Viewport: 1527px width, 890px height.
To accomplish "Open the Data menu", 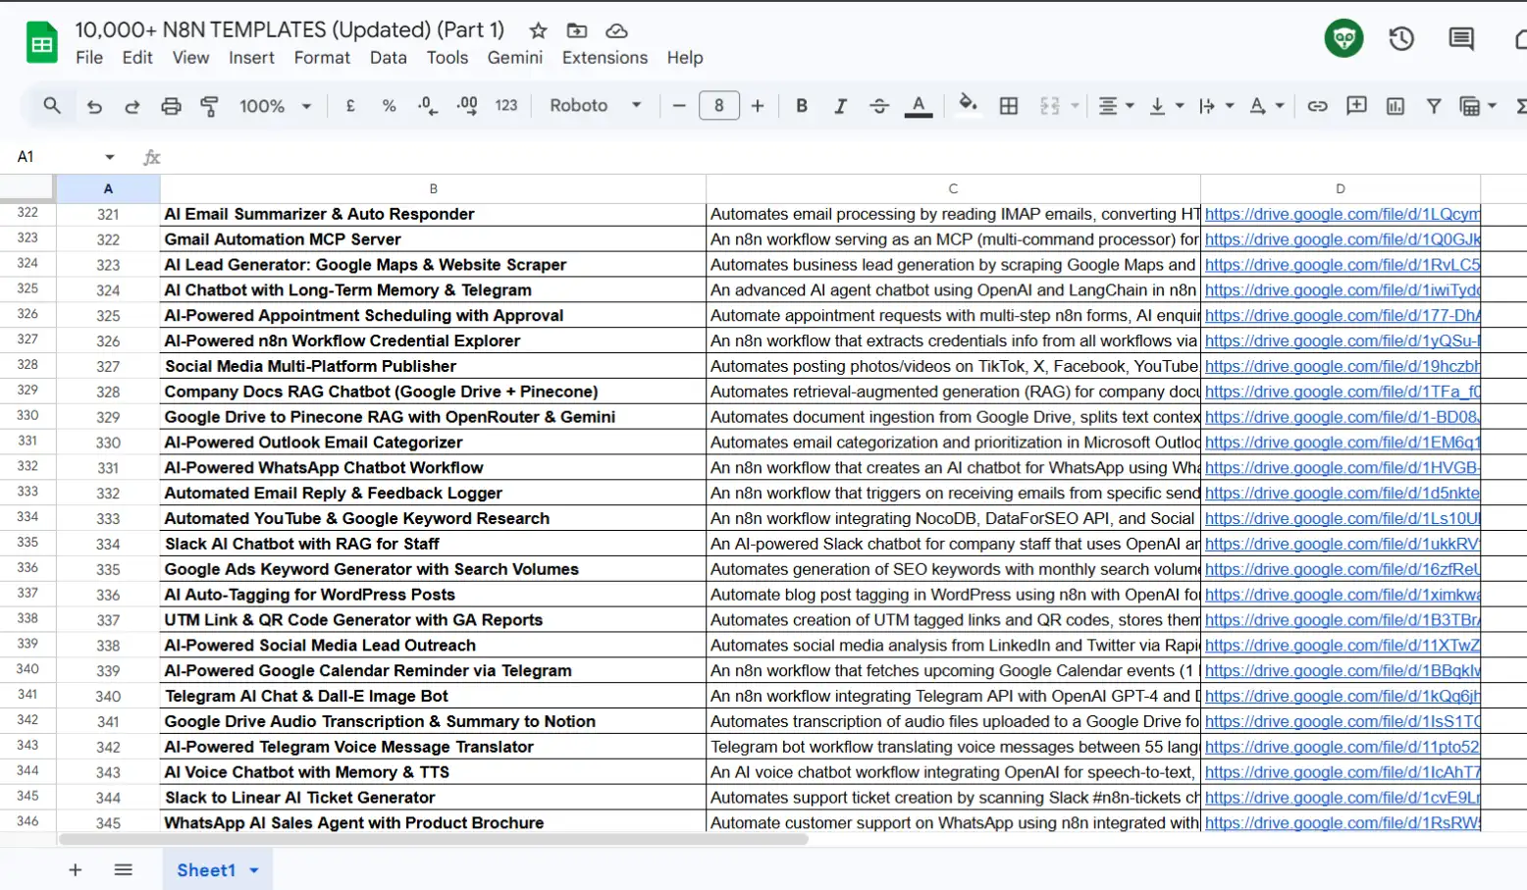I will click(388, 58).
